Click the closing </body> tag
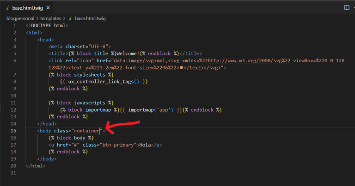Screen dimensions: 355x186 pos(47,159)
